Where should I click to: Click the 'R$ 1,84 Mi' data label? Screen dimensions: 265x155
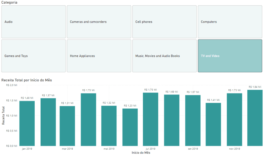point(255,87)
